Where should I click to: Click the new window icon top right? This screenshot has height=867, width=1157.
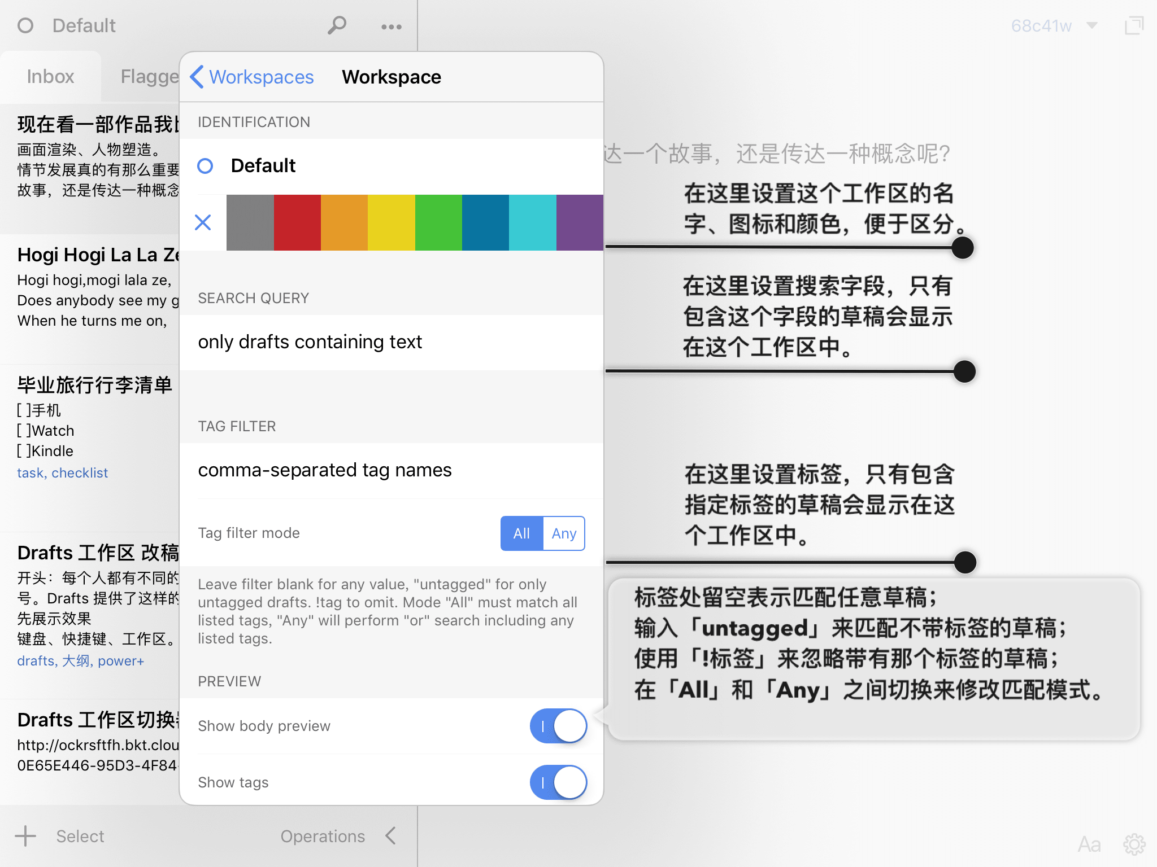coord(1133,25)
